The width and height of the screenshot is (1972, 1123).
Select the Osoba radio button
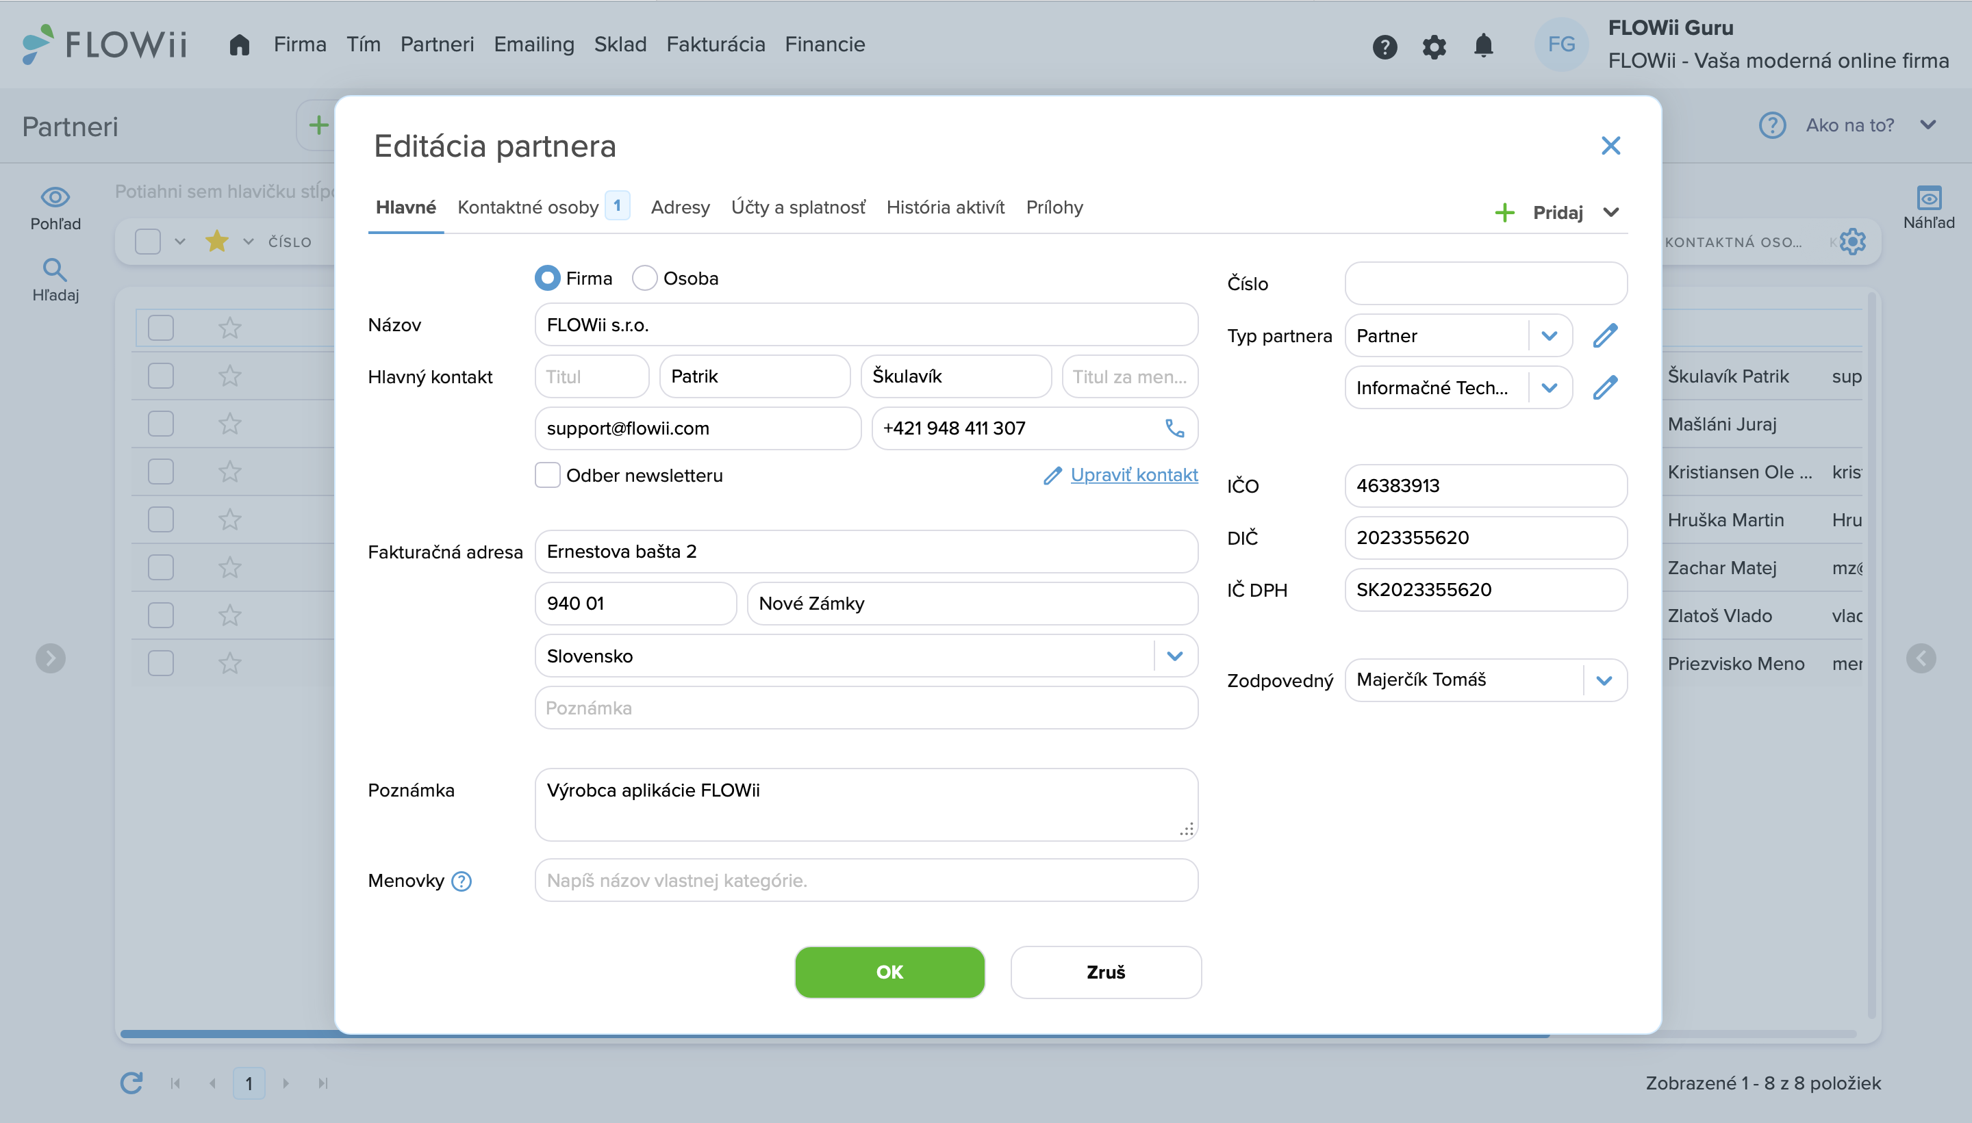click(644, 278)
